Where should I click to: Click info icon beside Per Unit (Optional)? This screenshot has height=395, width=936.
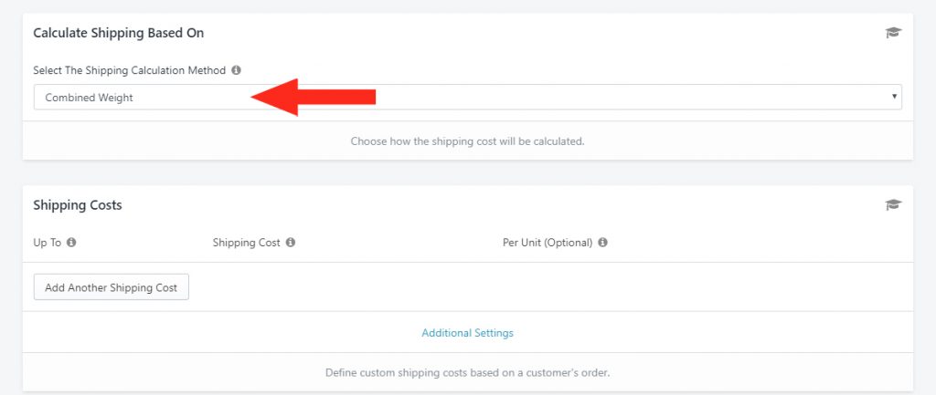(603, 243)
